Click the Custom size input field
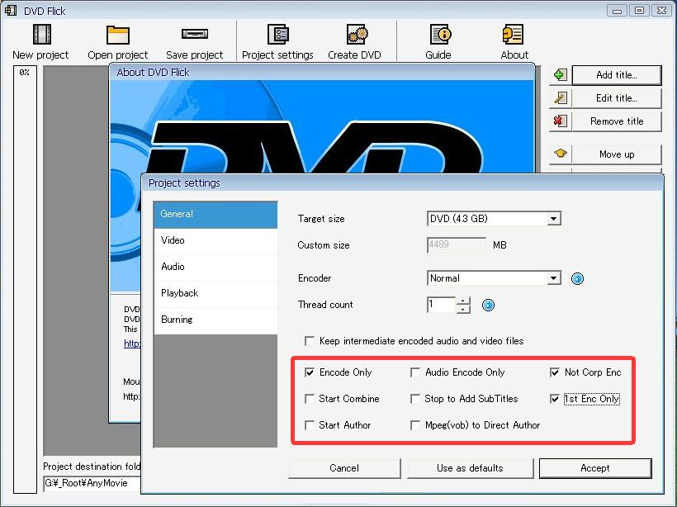This screenshot has height=507, width=677. click(x=457, y=245)
